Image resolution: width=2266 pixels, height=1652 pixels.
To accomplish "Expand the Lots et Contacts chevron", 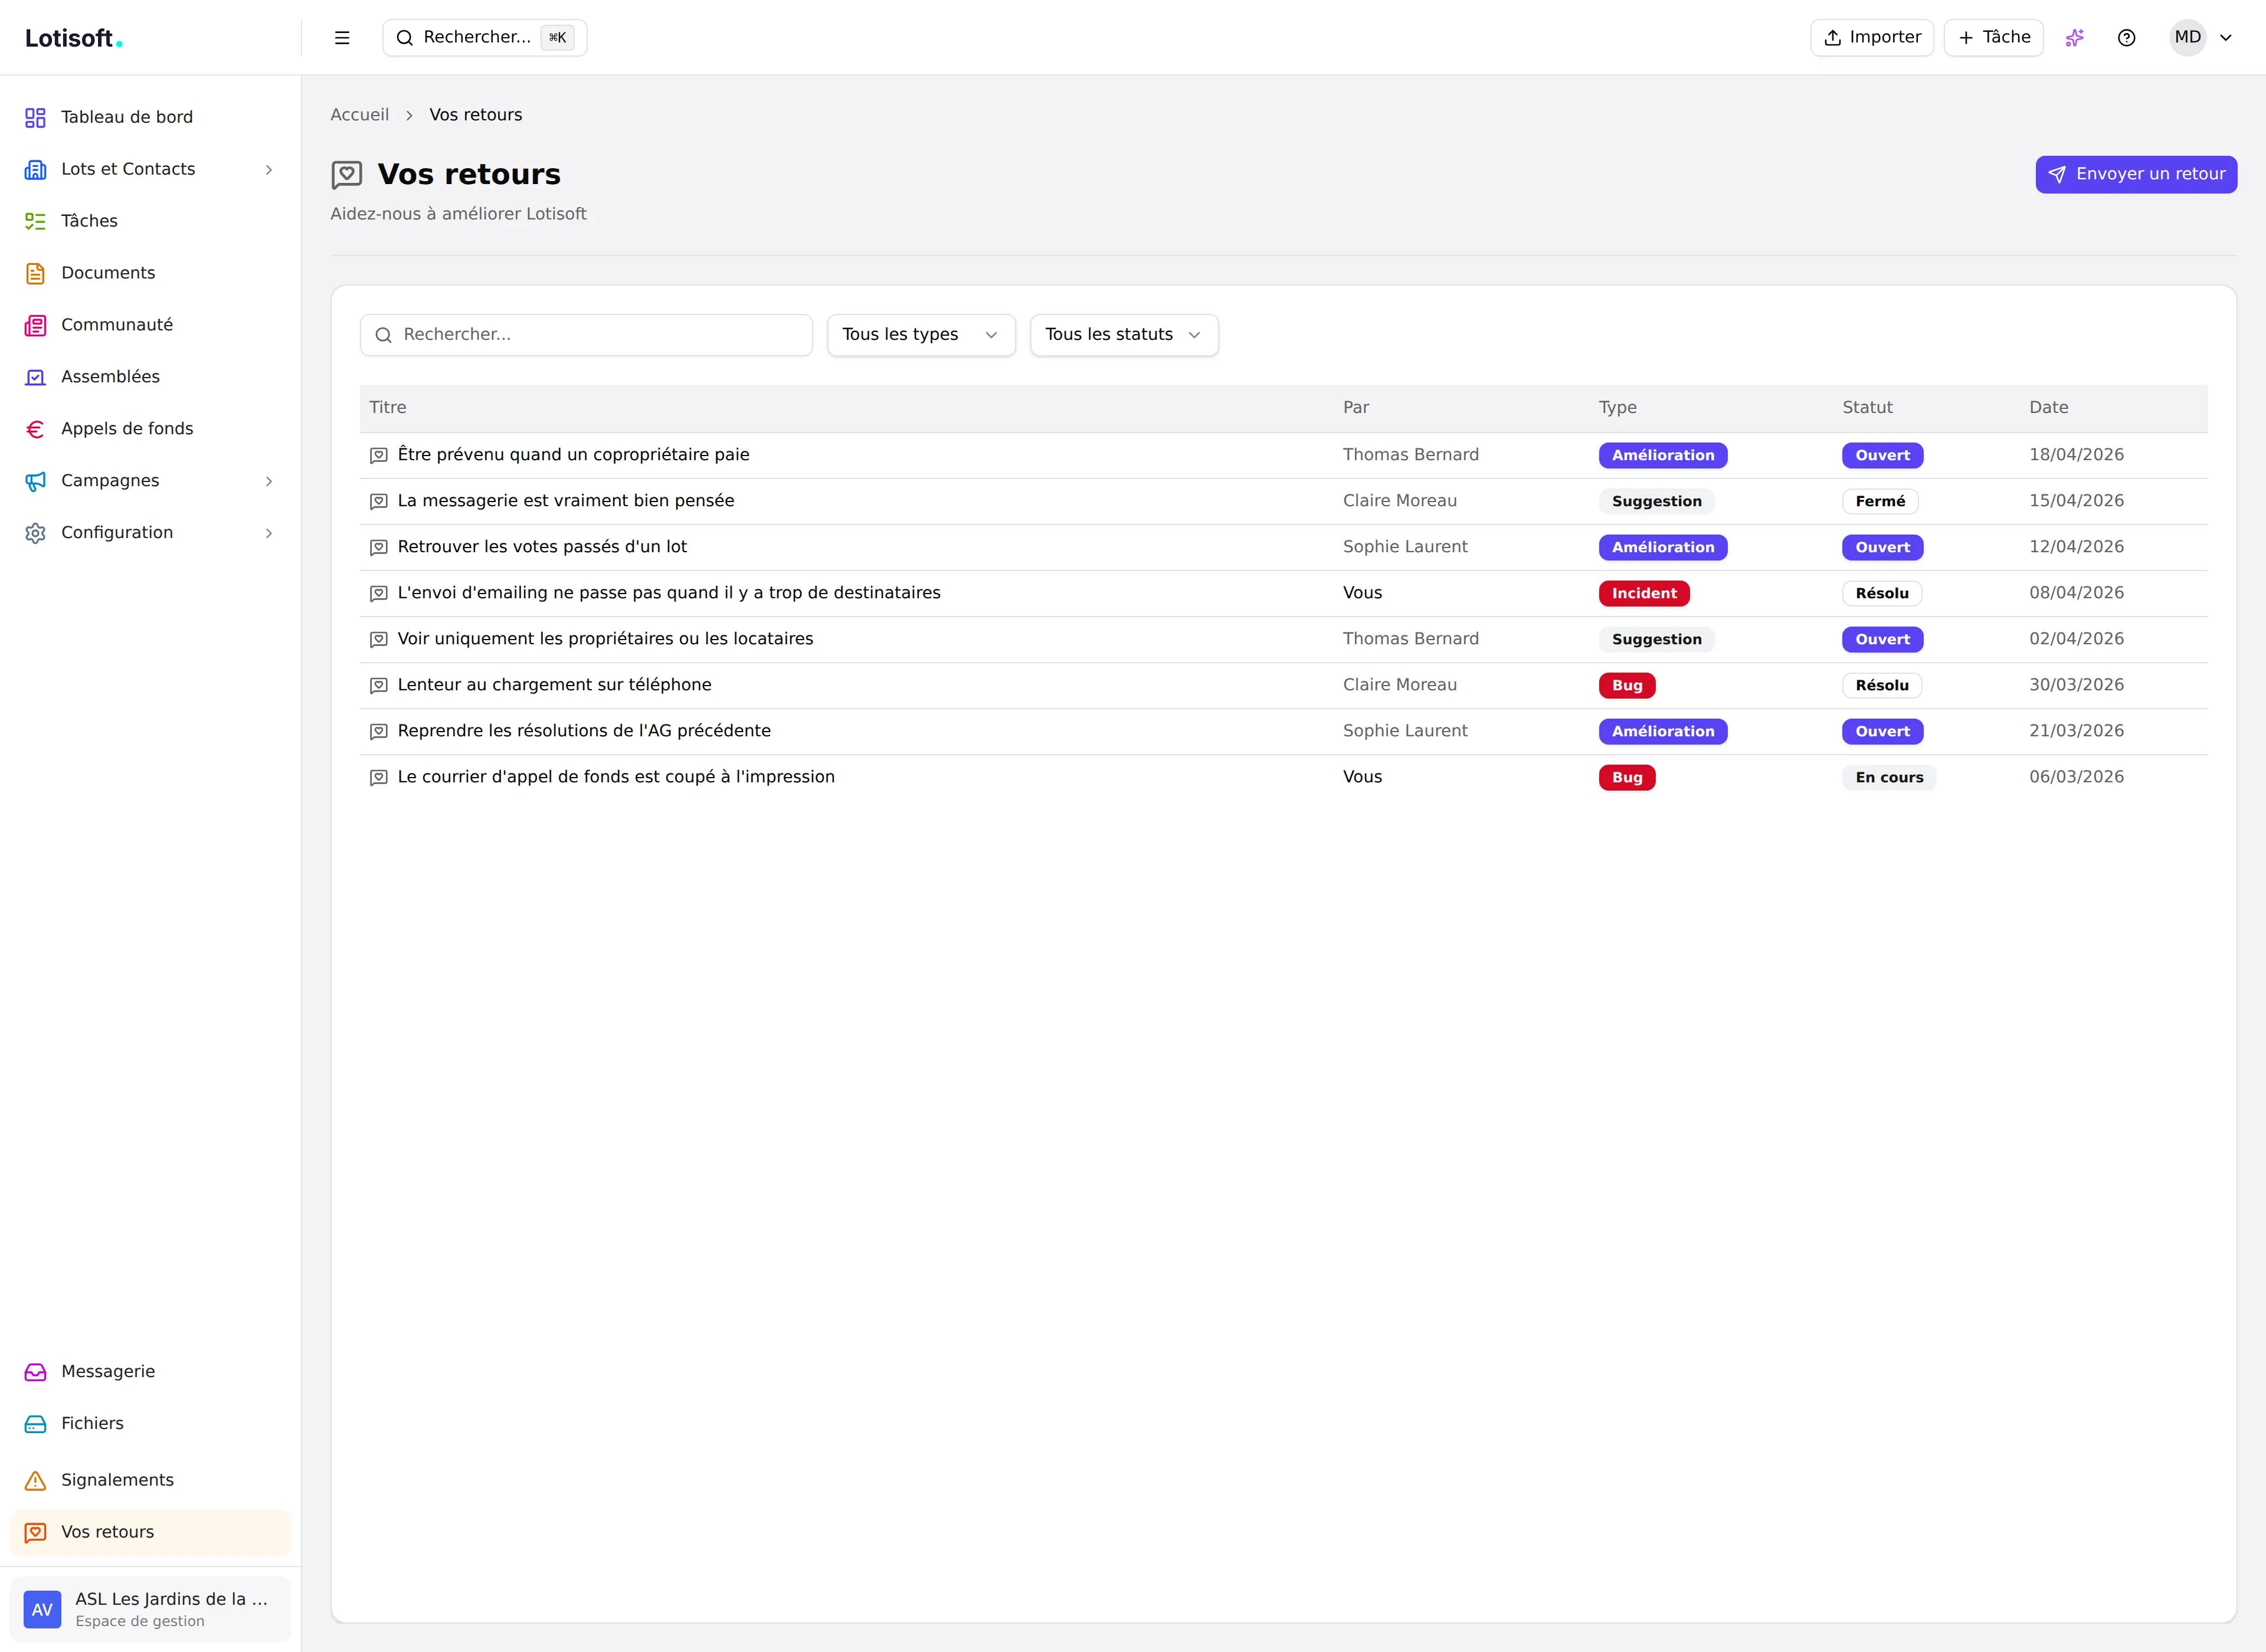I will 269,170.
